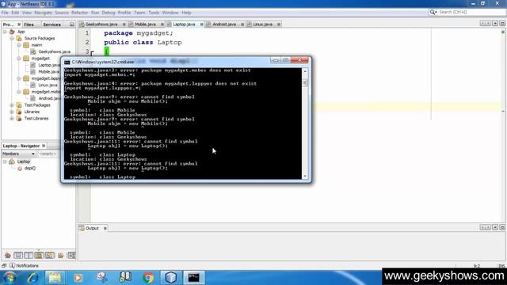Viewport: 507px width, 285px height.
Task: Open the Run menu
Action: coord(95,13)
